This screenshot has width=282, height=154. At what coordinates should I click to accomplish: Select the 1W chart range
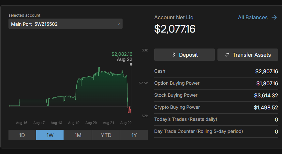pos(50,135)
